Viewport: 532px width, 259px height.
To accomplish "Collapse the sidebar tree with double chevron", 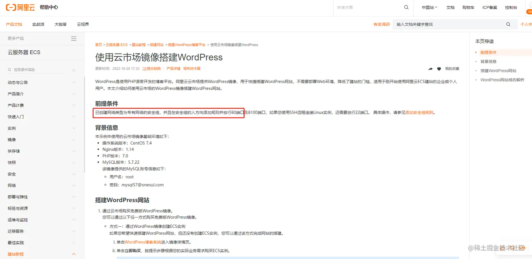I will coord(74,70).
